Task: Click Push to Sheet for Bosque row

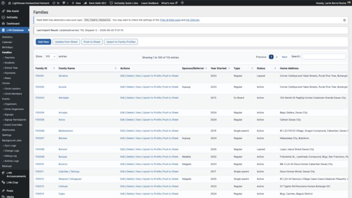Action: [x=170, y=157]
